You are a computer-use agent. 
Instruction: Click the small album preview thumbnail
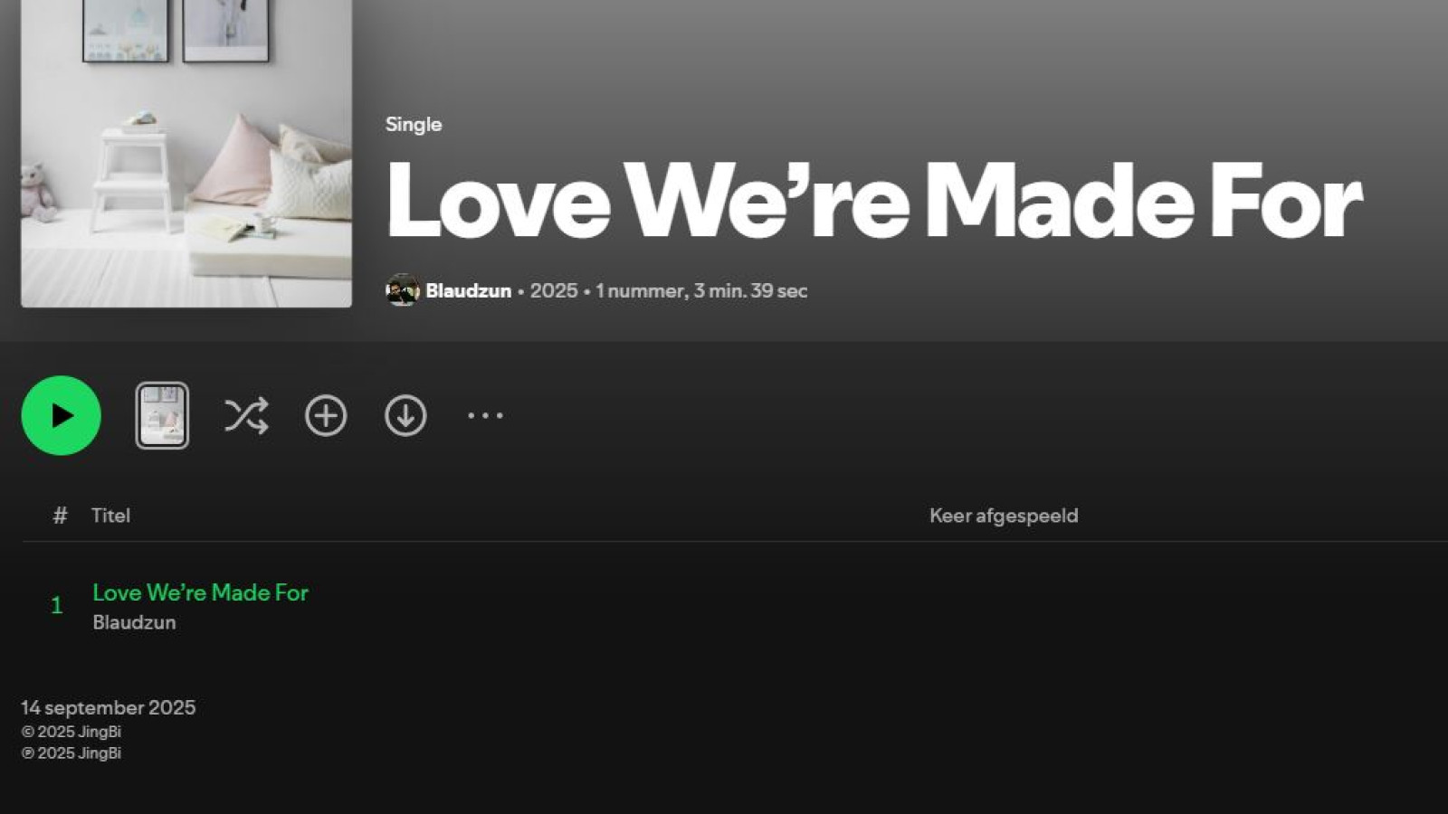click(x=162, y=416)
